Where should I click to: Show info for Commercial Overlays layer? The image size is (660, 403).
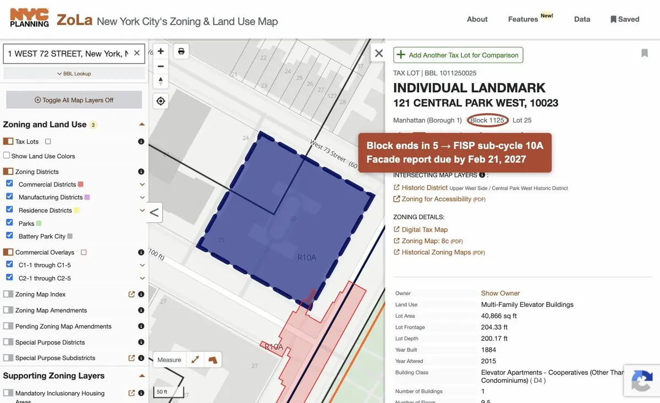click(141, 252)
